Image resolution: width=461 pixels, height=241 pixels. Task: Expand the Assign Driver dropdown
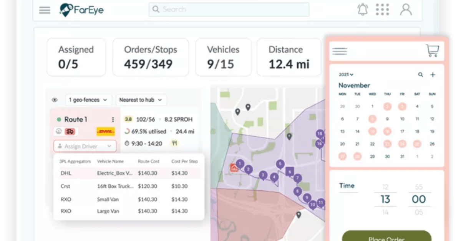coord(85,146)
